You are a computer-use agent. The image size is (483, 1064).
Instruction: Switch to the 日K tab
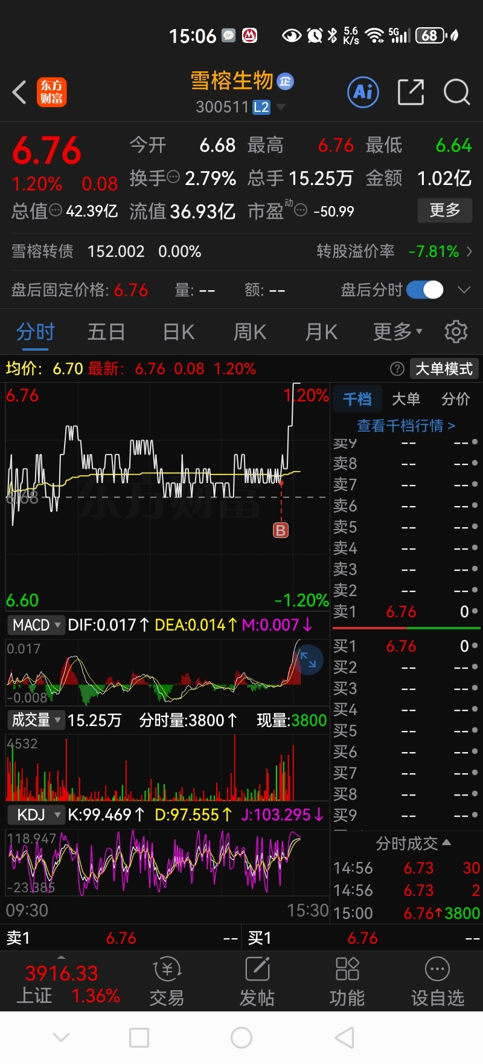click(179, 332)
